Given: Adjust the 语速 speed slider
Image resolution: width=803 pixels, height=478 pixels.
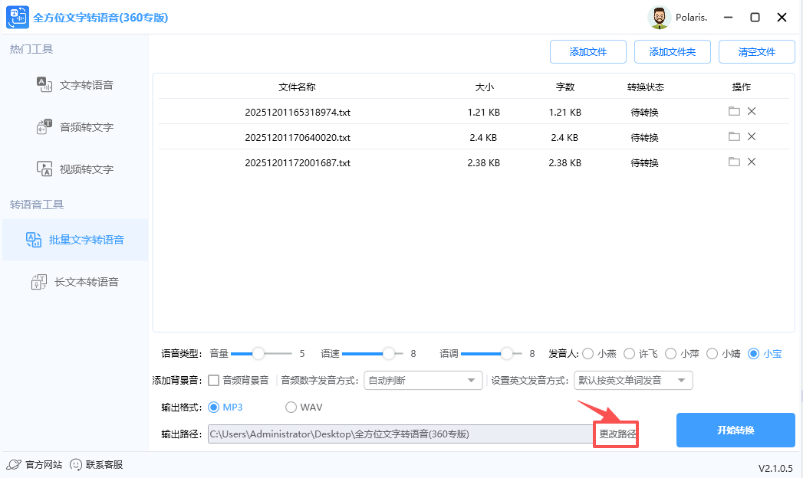Looking at the screenshot, I should click(390, 354).
